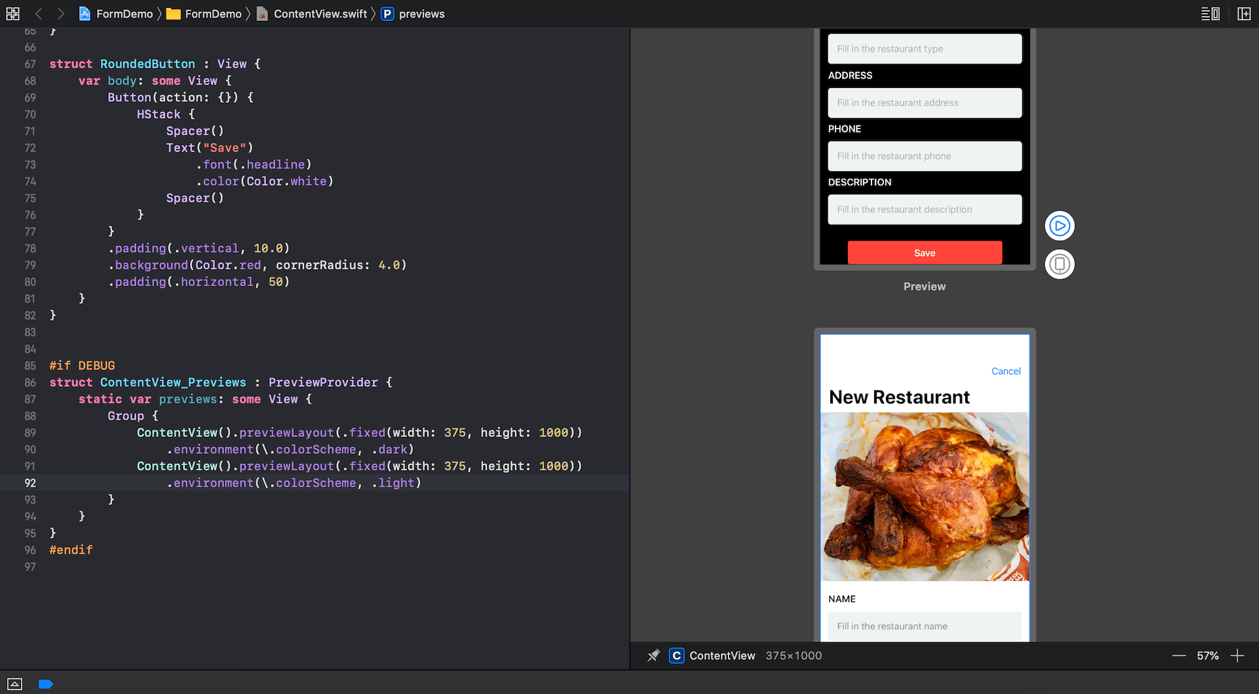The image size is (1259, 694).
Task: Pin the ContentView preview
Action: (653, 655)
